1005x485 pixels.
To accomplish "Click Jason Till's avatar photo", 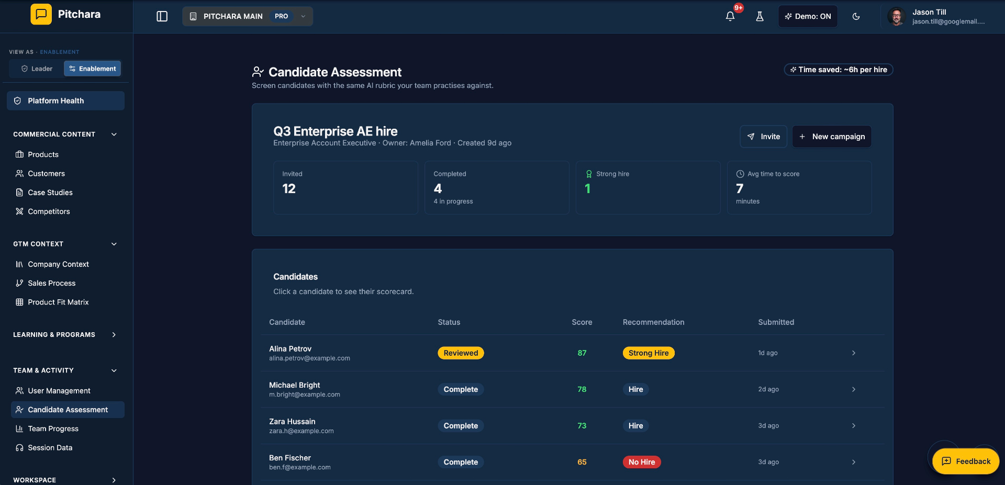I will pyautogui.click(x=897, y=16).
